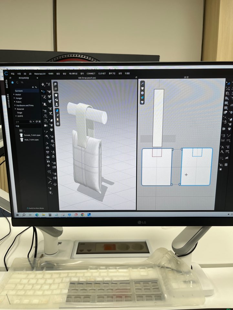The height and width of the screenshot is (310, 233).
Task: Click the Chrome icon in Windows taskbar
Action: (x=82, y=215)
